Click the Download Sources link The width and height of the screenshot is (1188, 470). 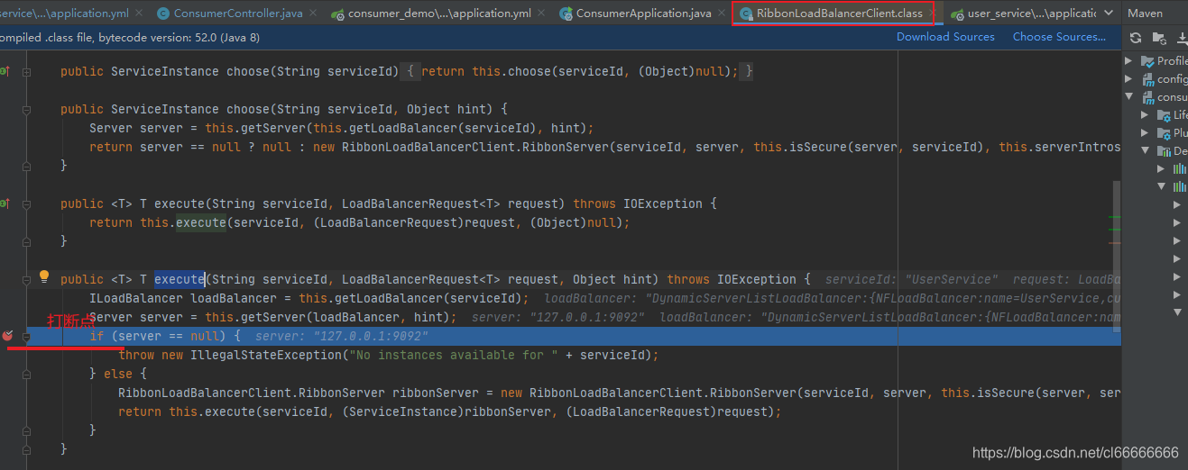point(945,37)
